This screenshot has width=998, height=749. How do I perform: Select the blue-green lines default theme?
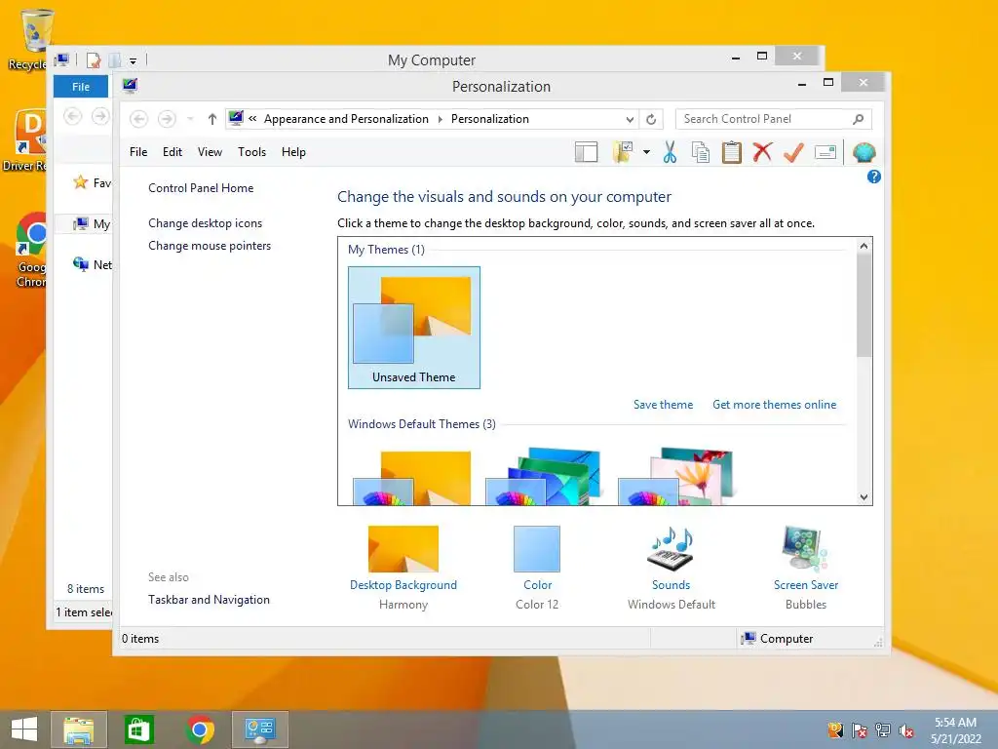[x=543, y=476]
